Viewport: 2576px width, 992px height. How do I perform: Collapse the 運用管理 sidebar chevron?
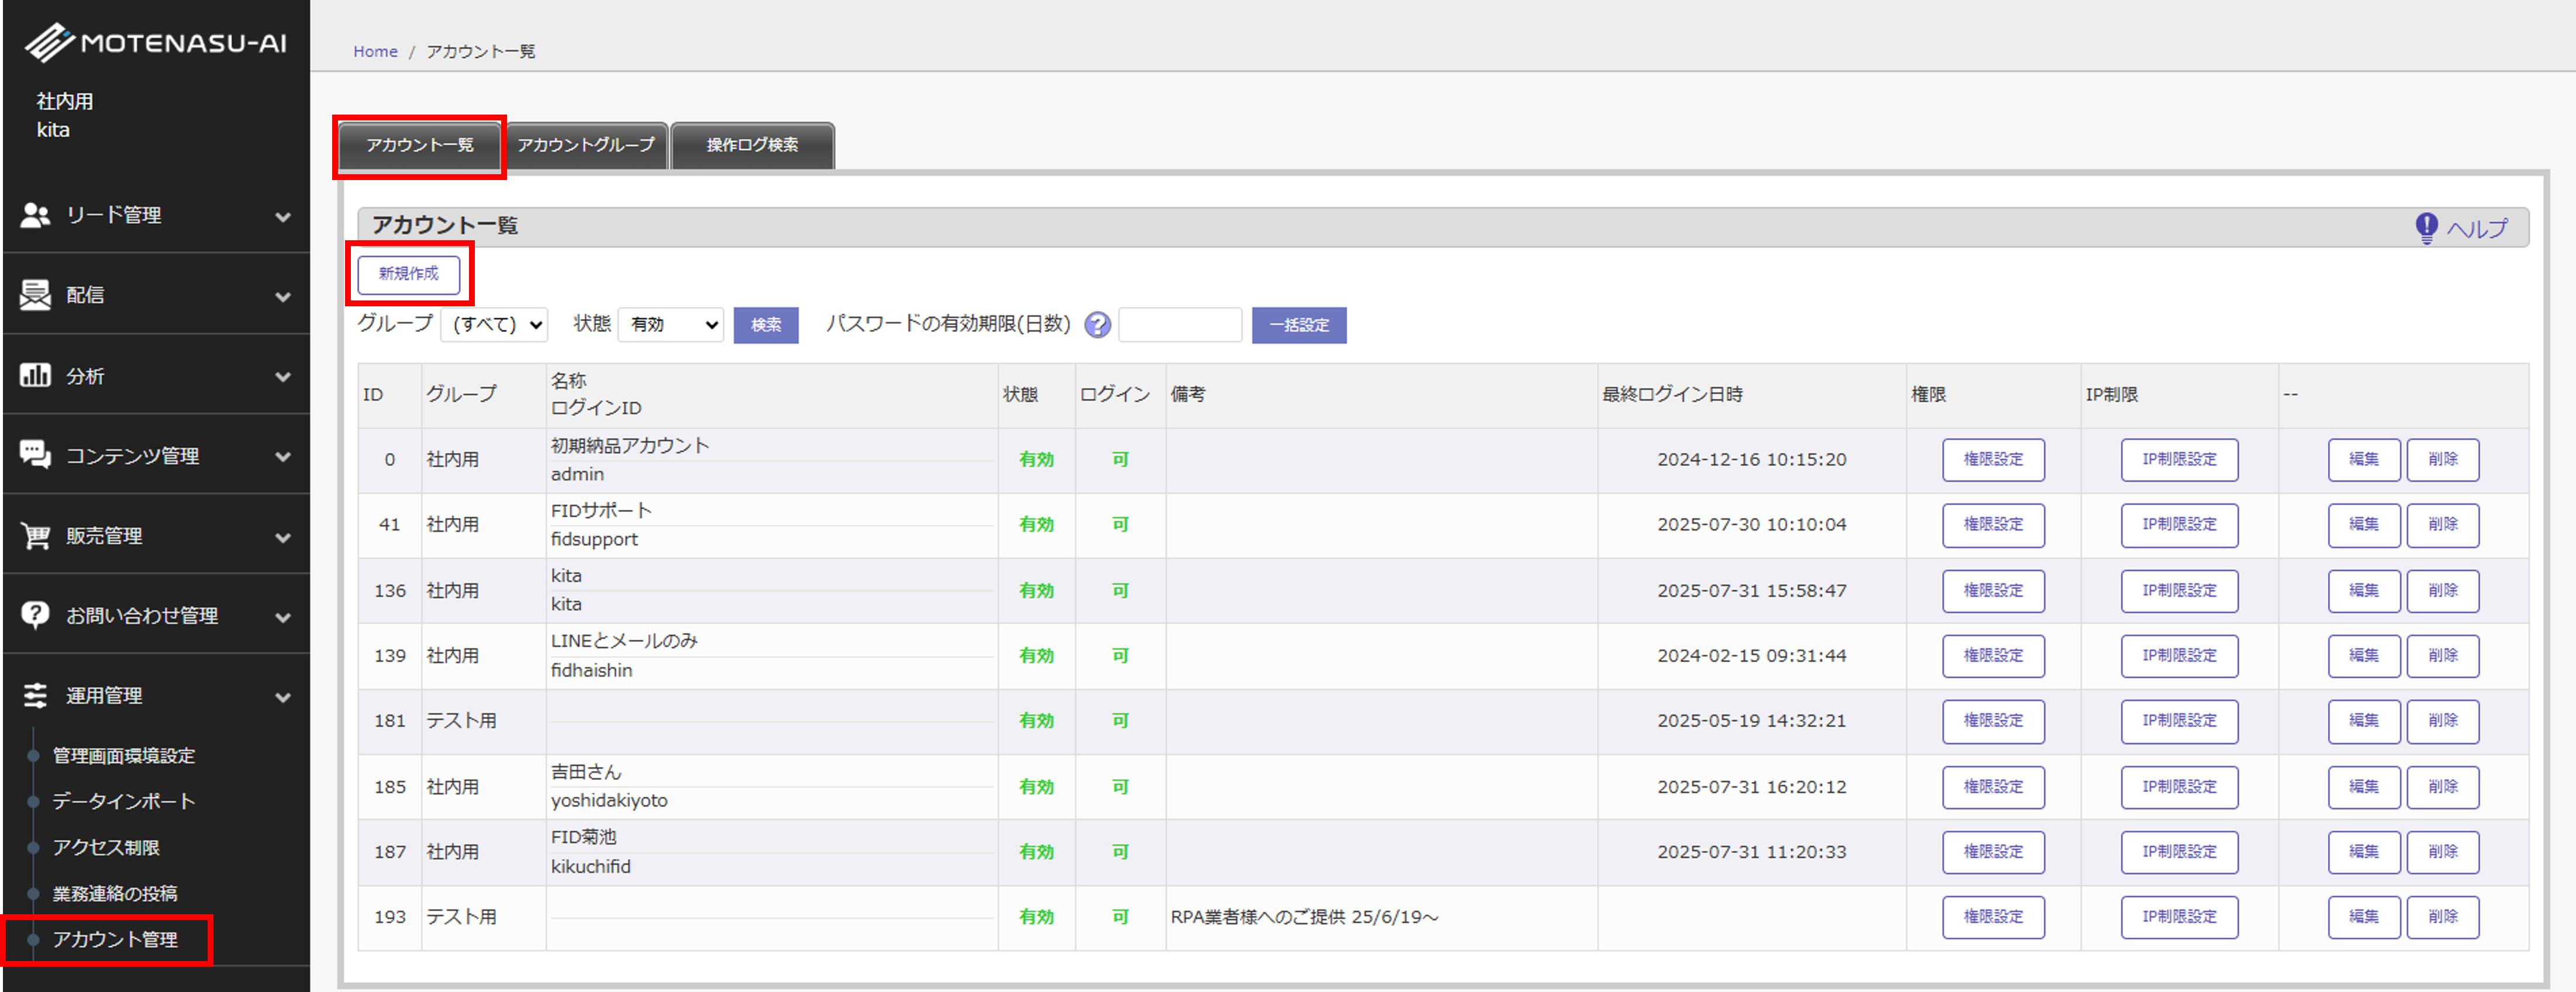tap(283, 697)
